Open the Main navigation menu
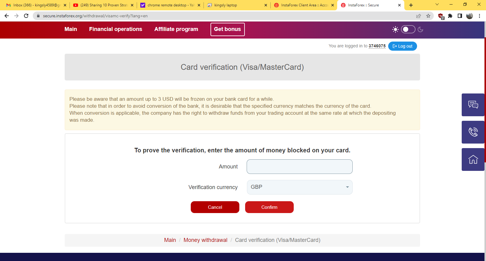The height and width of the screenshot is (261, 486). coord(71,29)
